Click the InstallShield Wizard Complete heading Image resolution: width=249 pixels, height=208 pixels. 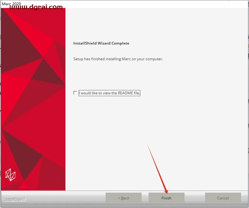tap(101, 43)
